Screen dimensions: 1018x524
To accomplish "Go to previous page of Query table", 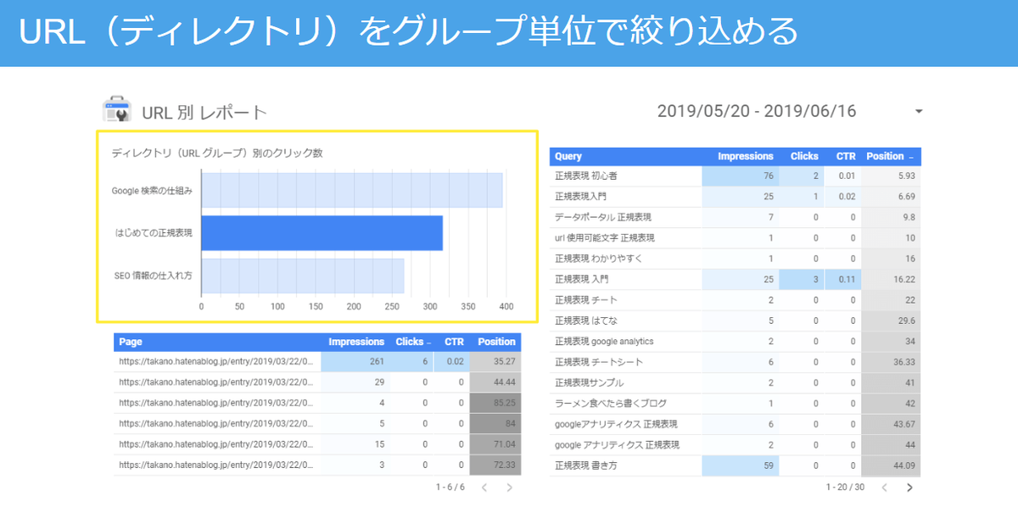I will [x=883, y=488].
